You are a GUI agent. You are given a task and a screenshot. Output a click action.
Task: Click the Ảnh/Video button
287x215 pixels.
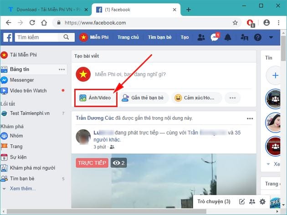point(95,98)
